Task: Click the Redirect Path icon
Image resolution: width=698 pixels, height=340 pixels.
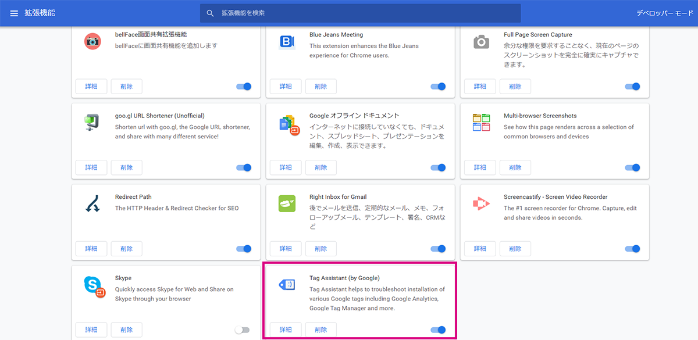Action: point(92,204)
